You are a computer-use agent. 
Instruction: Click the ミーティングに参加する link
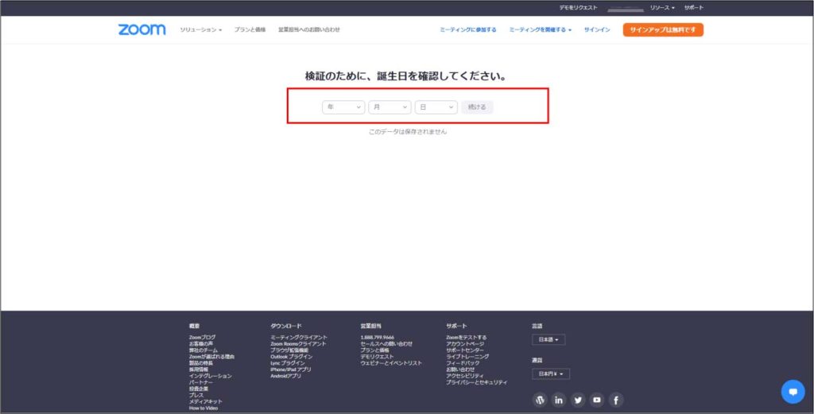point(468,29)
